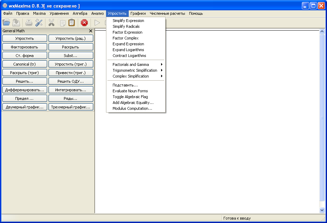Viewport: 327px width, 223px height.
Task: Open the Файл menu
Action: (8, 13)
